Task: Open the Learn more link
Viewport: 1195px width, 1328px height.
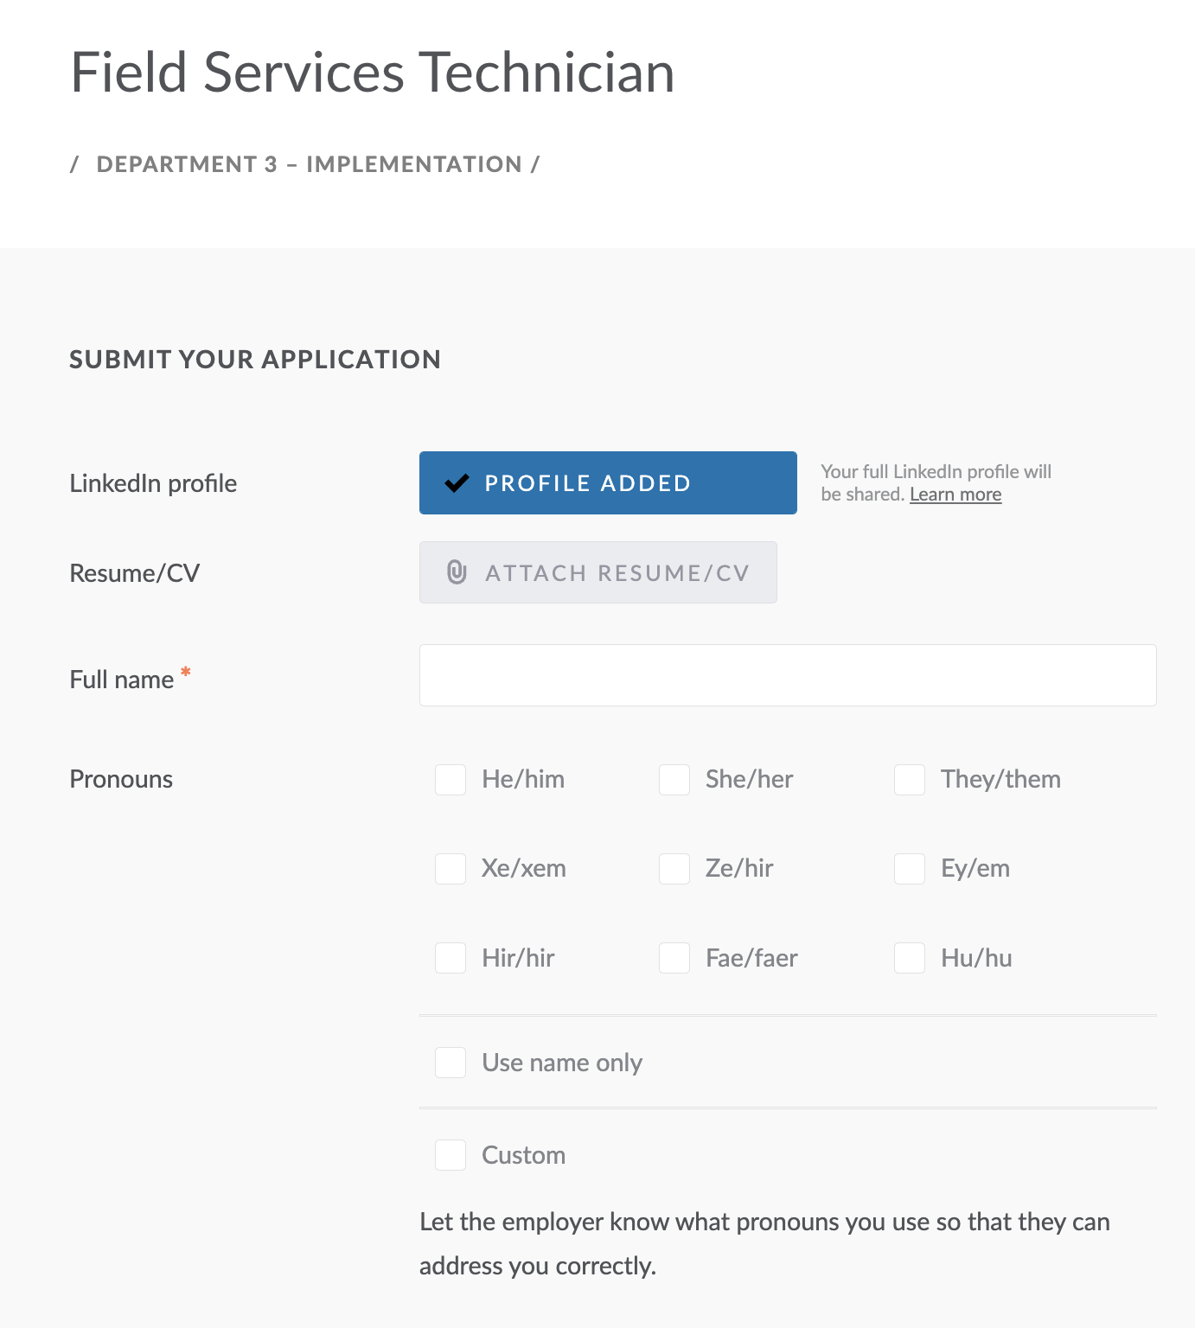Action: 955,495
